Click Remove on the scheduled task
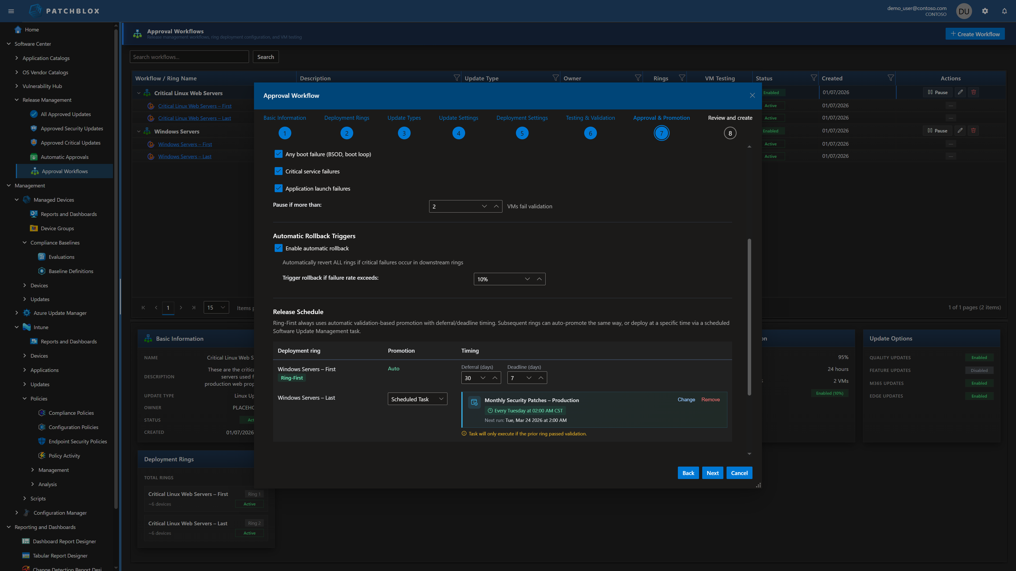Viewport: 1016px width, 571px height. tap(710, 400)
